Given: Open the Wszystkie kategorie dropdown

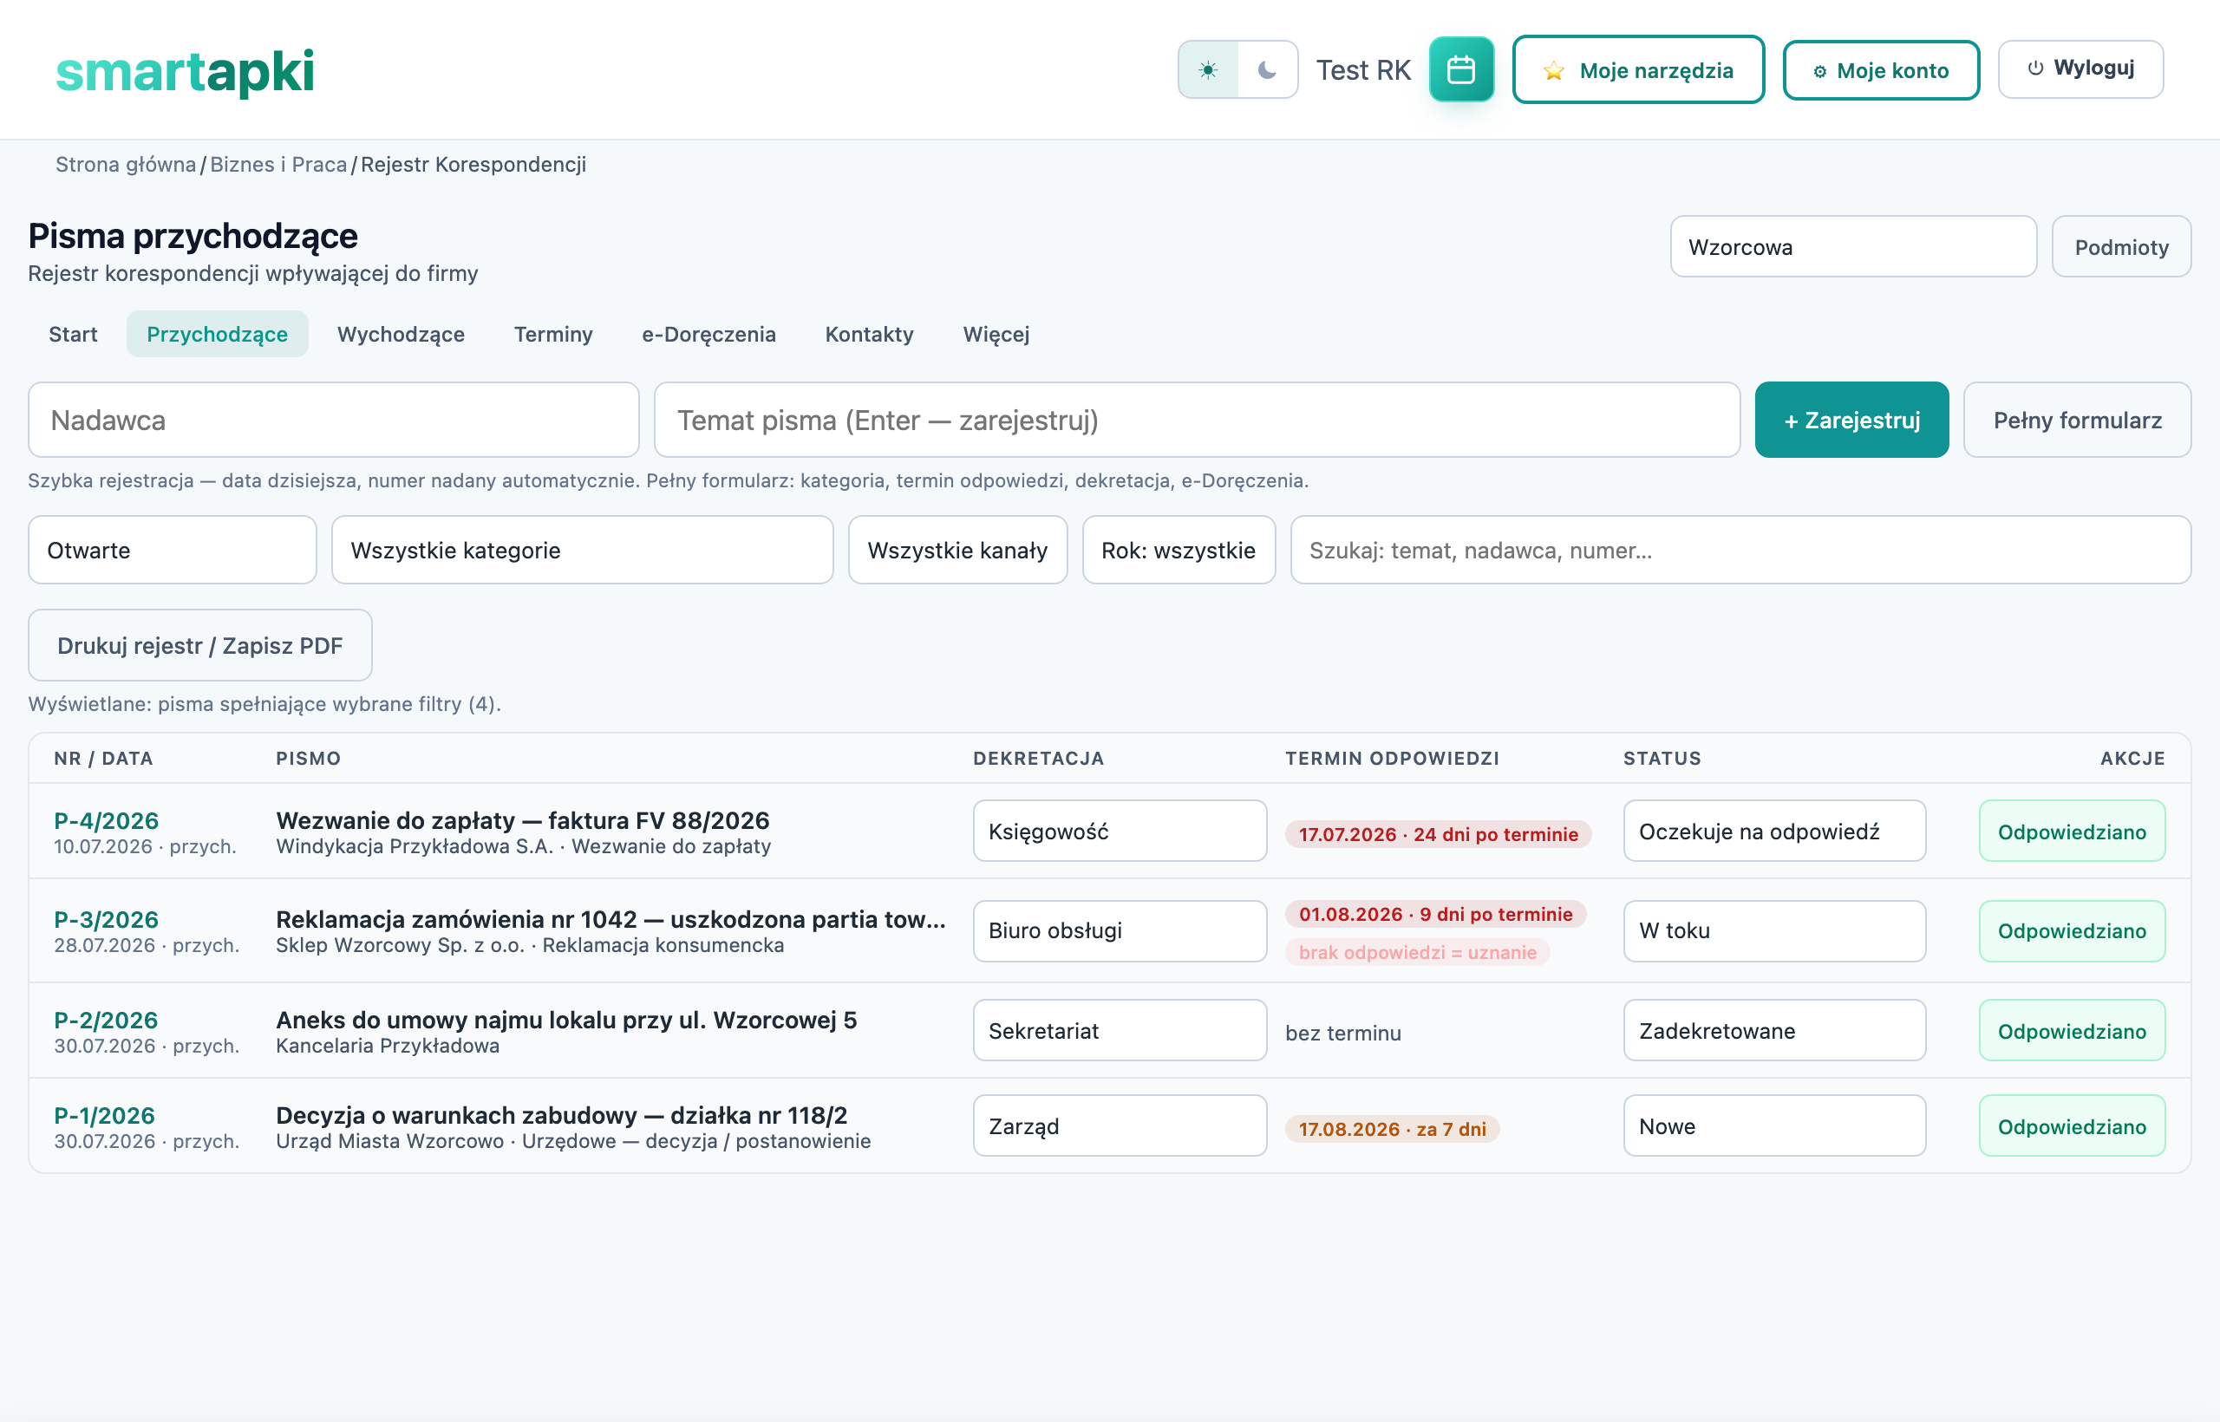Looking at the screenshot, I should click(x=583, y=551).
